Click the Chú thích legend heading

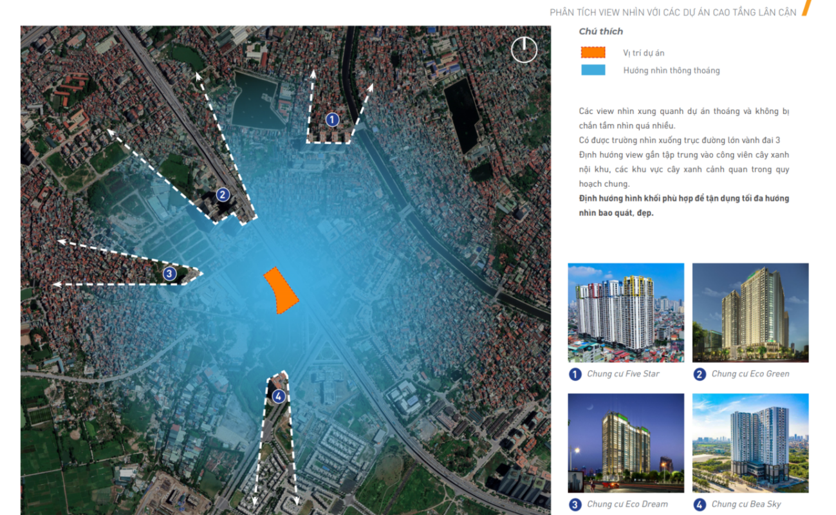tap(600, 32)
